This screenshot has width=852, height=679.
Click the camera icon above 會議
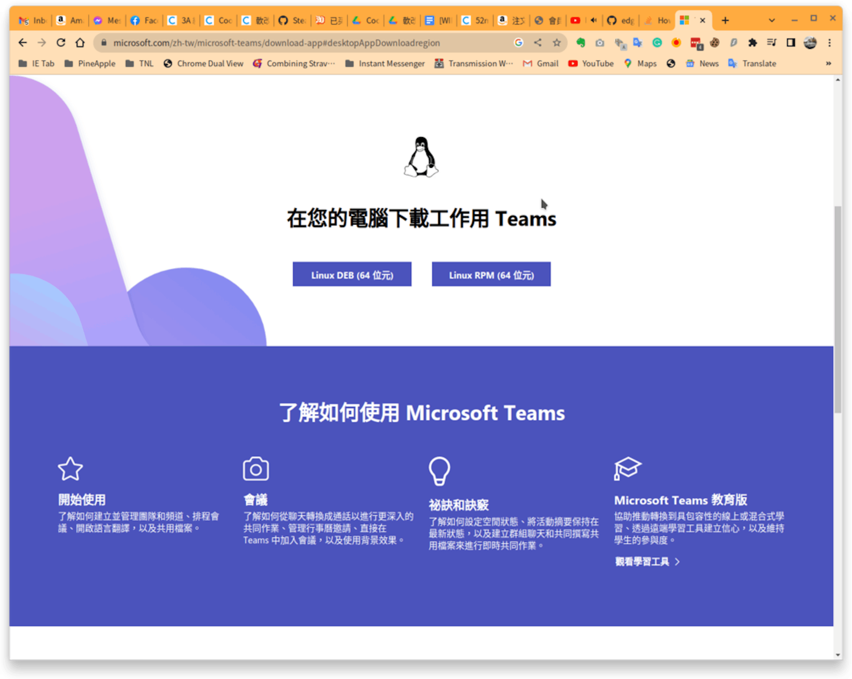point(256,469)
